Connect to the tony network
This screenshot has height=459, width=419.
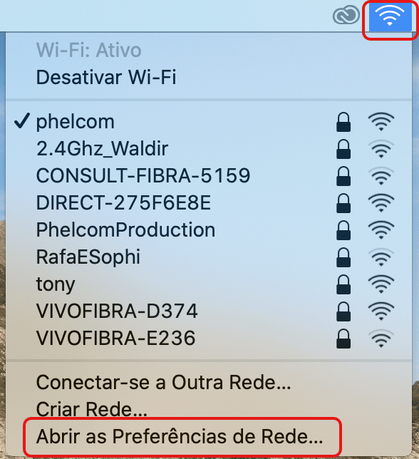tap(209, 284)
